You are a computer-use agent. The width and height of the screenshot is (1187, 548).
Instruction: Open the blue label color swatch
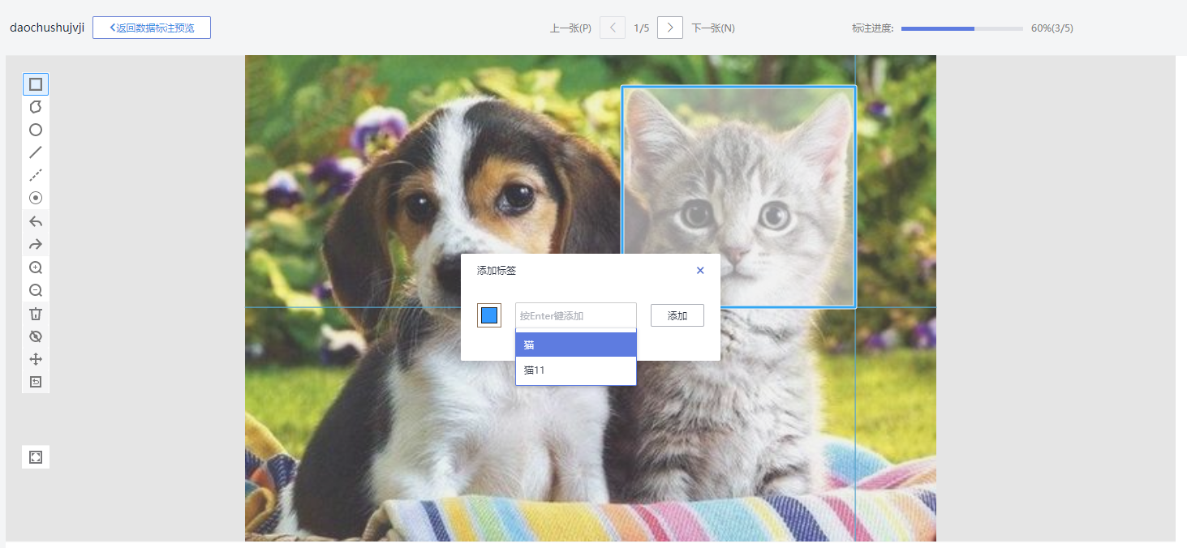(489, 315)
